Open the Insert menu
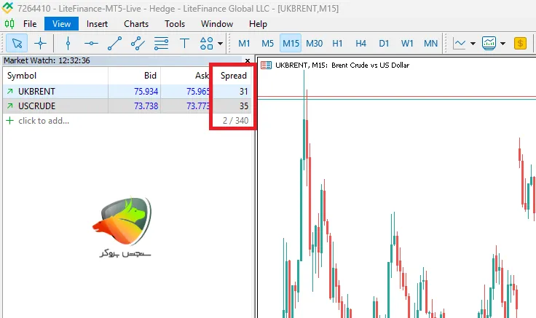 pos(97,23)
